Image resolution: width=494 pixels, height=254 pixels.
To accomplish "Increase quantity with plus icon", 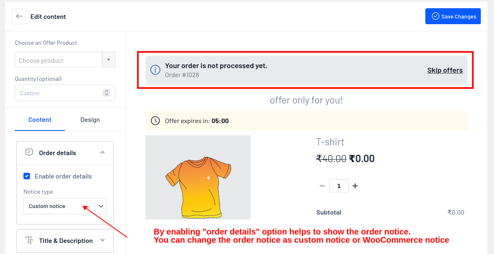I will pyautogui.click(x=355, y=186).
